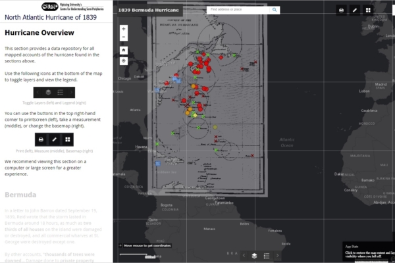Open the Basemap gallery grid icon
Screen dimensions: 395x263
click(x=368, y=11)
